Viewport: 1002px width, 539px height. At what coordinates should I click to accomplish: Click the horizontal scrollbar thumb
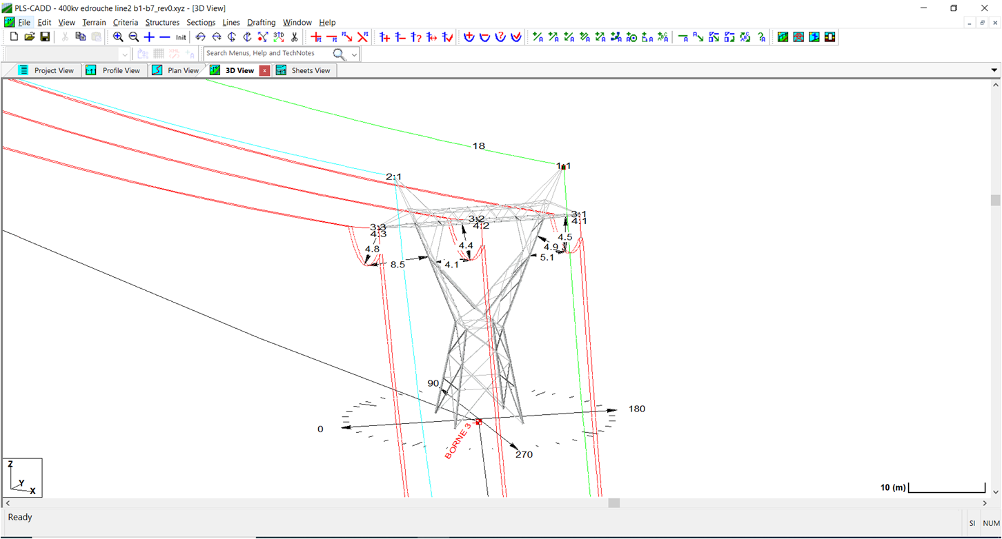click(x=613, y=503)
